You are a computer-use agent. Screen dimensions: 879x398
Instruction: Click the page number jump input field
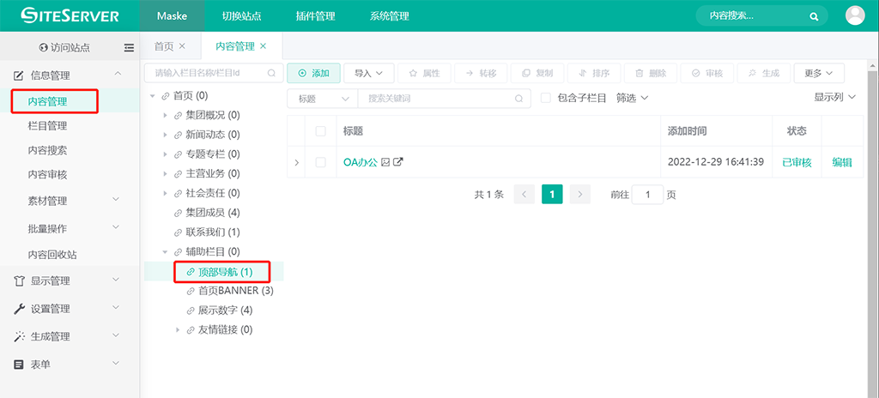click(x=647, y=195)
